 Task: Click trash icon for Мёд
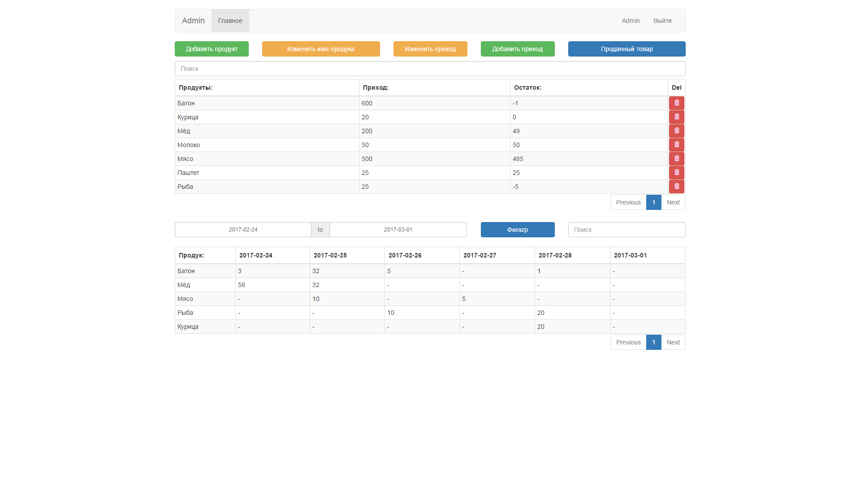click(x=676, y=131)
